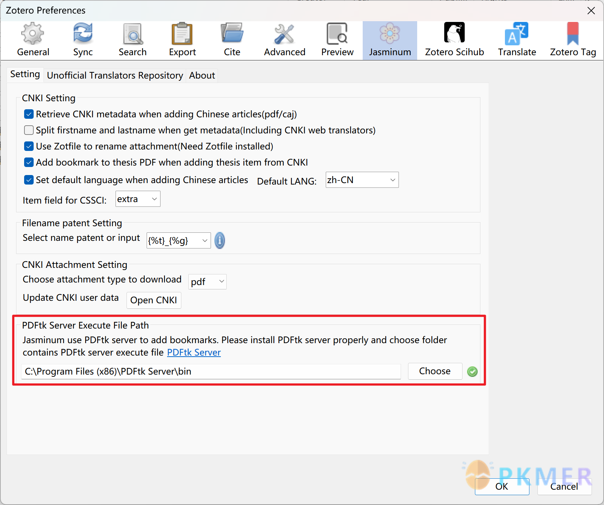Toggle Add bookmark to thesis PDF
Screen dimensions: 604x505
point(29,163)
